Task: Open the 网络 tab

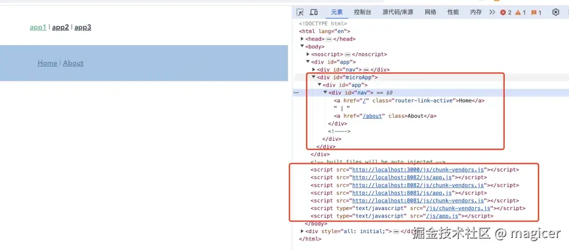Action: click(x=430, y=12)
